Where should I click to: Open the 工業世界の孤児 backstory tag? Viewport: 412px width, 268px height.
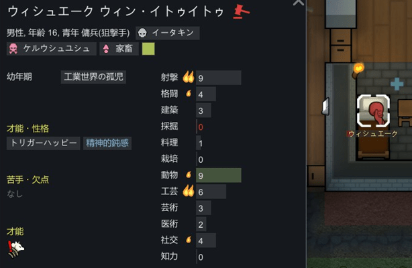[93, 77]
